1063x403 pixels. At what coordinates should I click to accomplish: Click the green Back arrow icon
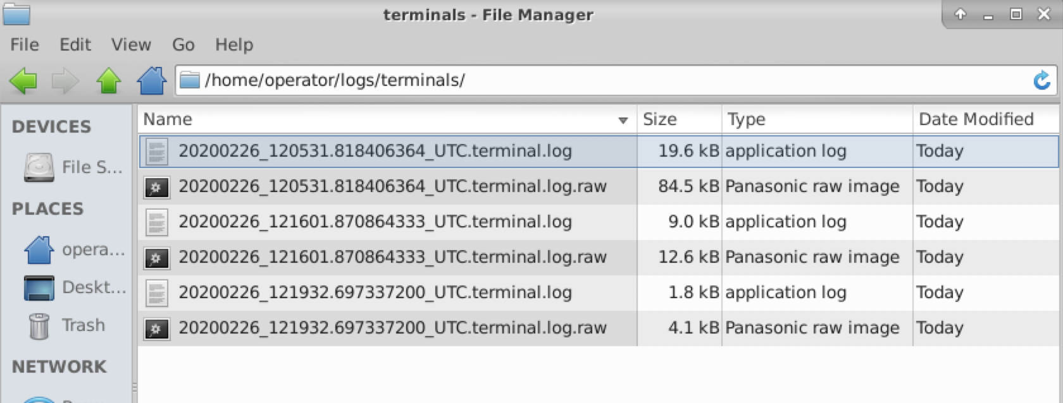click(x=23, y=81)
